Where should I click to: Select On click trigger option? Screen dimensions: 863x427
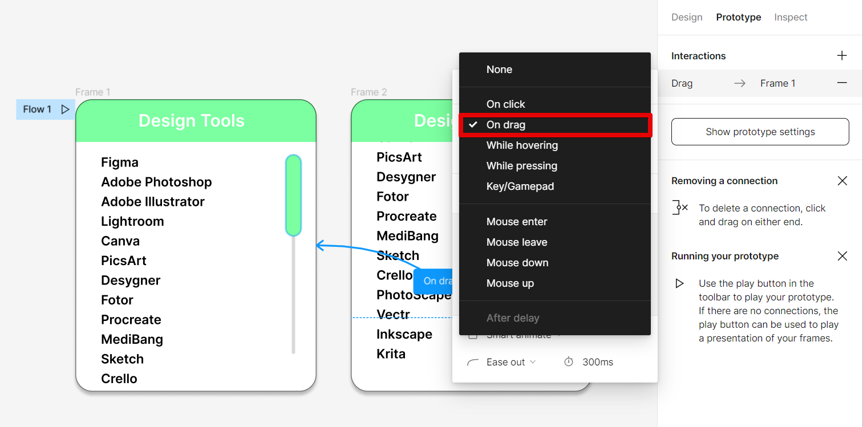[505, 104]
